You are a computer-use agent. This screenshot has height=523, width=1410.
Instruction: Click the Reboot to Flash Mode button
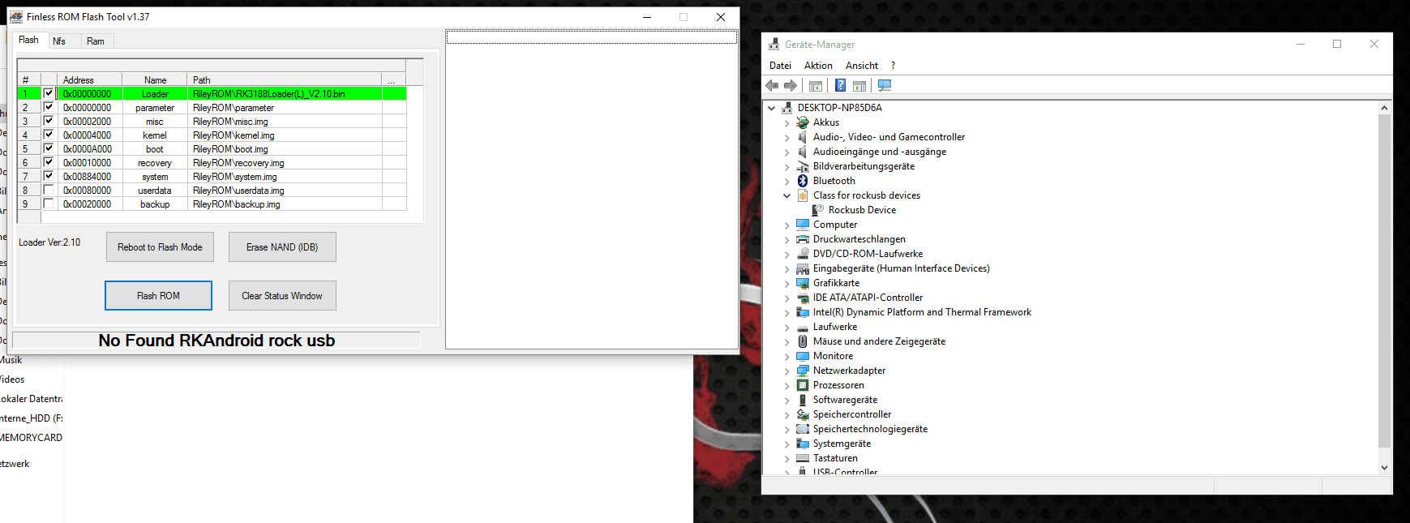coord(160,247)
